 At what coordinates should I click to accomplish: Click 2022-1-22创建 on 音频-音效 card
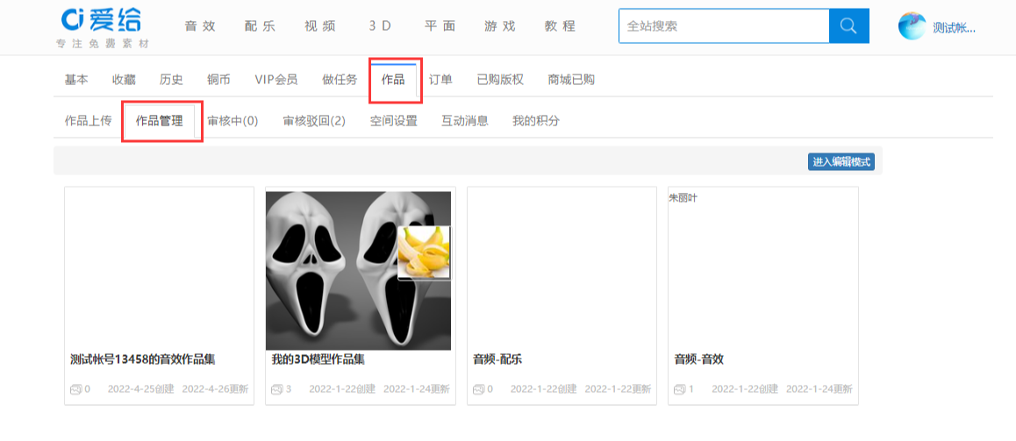pos(745,389)
